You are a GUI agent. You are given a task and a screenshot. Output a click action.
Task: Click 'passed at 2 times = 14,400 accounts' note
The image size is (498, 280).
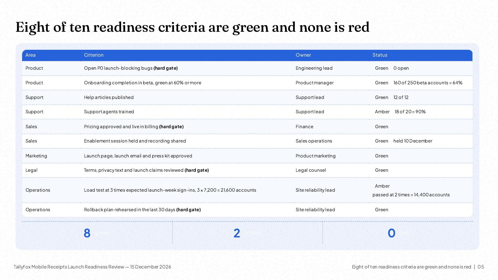[x=411, y=195]
